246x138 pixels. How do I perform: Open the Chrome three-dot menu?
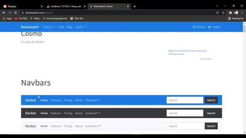click(x=242, y=13)
